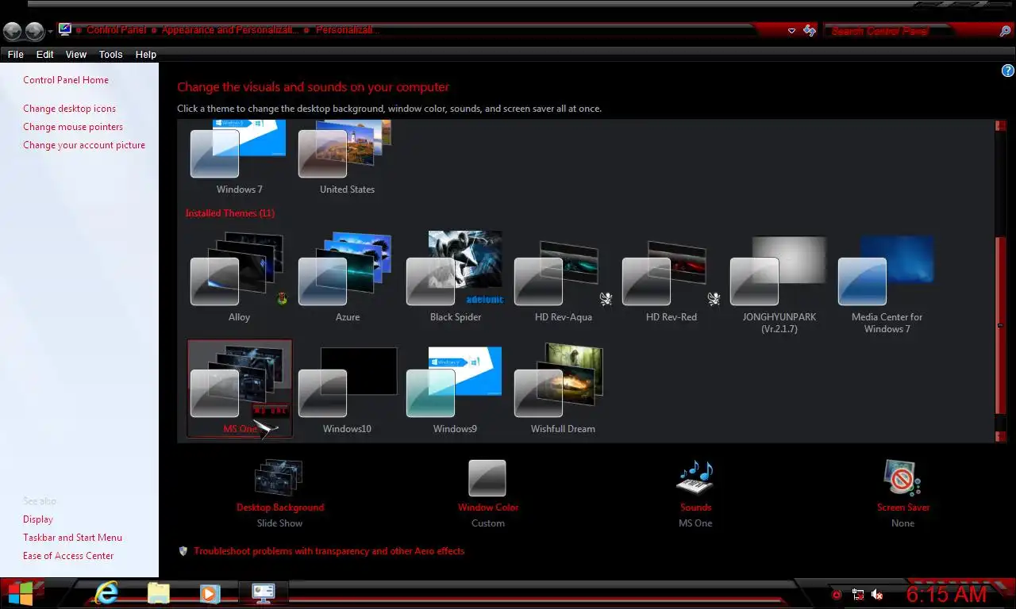This screenshot has height=609, width=1016.
Task: Click scroll down arrow of theme list
Action: (x=1000, y=436)
